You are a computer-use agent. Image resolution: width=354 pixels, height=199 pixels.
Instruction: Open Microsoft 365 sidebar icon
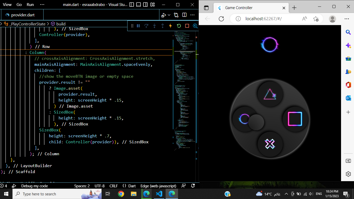348,85
